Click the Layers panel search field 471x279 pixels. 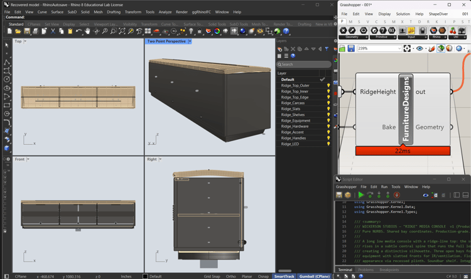point(304,64)
